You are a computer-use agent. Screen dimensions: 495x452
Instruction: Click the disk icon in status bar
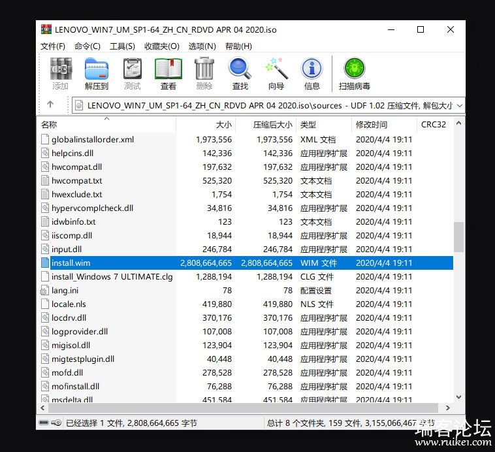pos(44,423)
